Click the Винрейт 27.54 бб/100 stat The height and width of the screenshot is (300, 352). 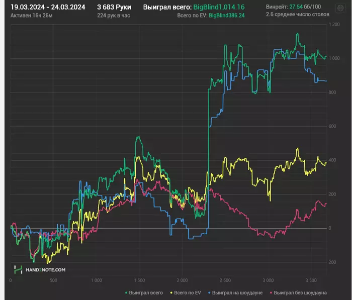pyautogui.click(x=293, y=7)
